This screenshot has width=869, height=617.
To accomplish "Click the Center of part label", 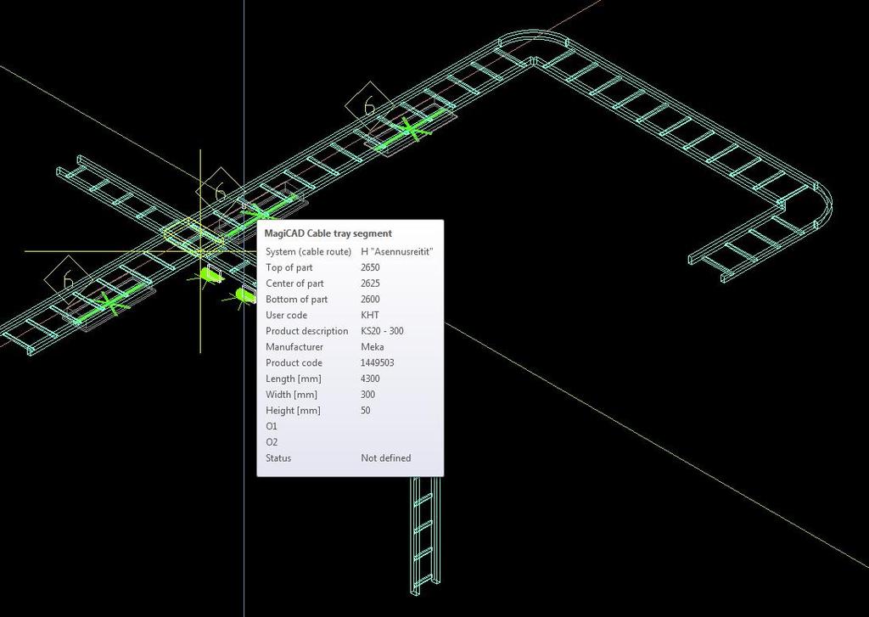I will click(294, 283).
